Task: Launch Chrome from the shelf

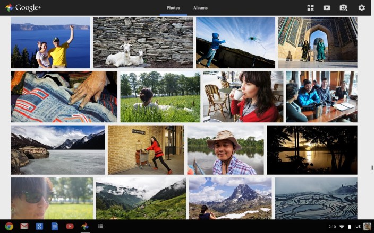Action: click(9, 226)
